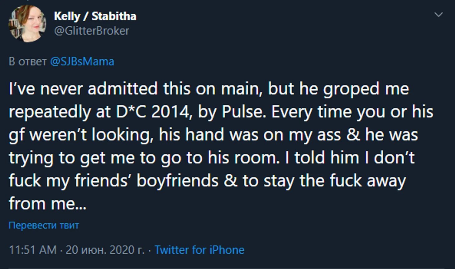Click the word 'iPhone' in source link
The width and height of the screenshot is (455, 269).
[227, 250]
